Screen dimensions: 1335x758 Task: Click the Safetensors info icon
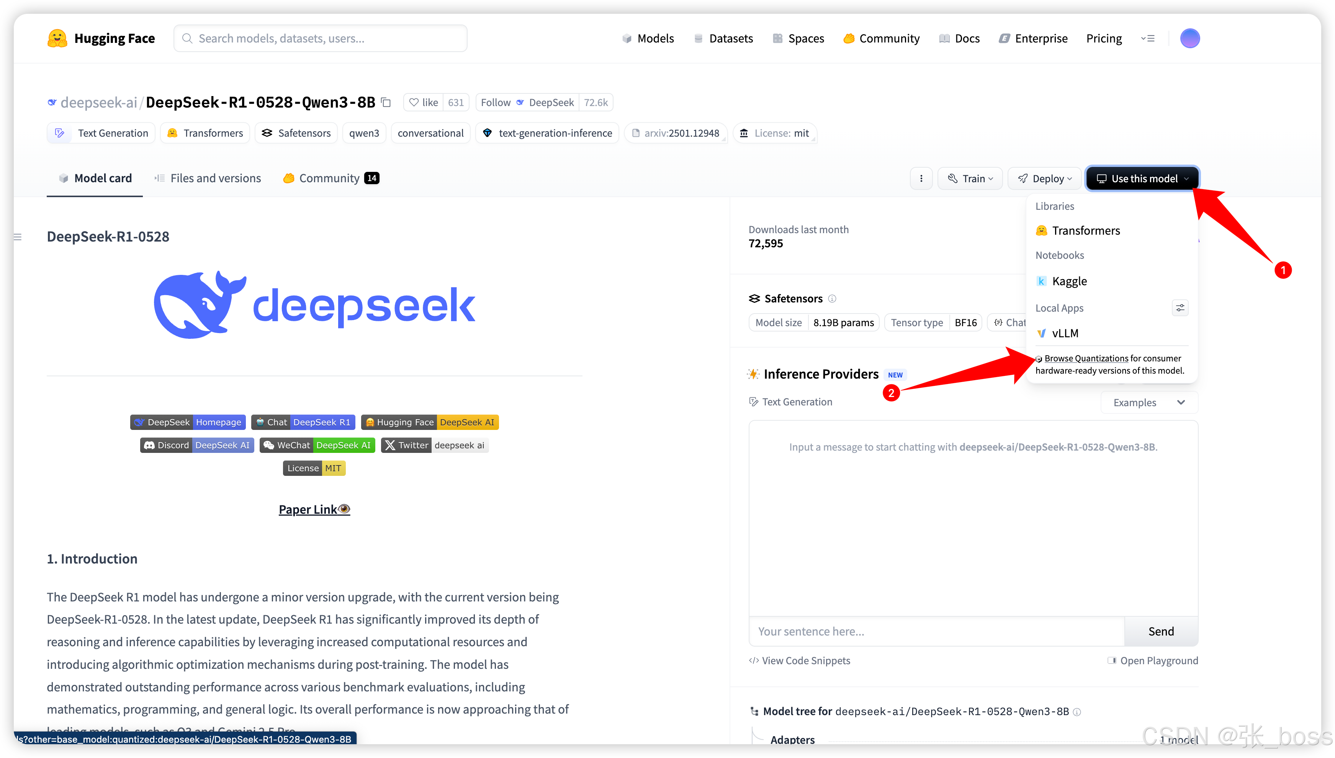[x=832, y=299]
